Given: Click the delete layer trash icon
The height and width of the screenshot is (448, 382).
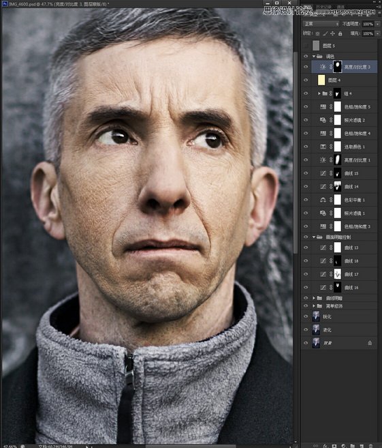Looking at the screenshot, I should [x=371, y=446].
